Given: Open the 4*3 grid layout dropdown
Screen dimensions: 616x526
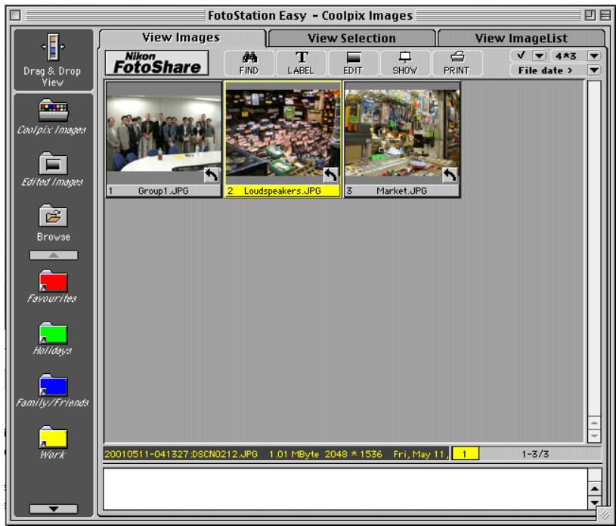Looking at the screenshot, I should click(594, 56).
